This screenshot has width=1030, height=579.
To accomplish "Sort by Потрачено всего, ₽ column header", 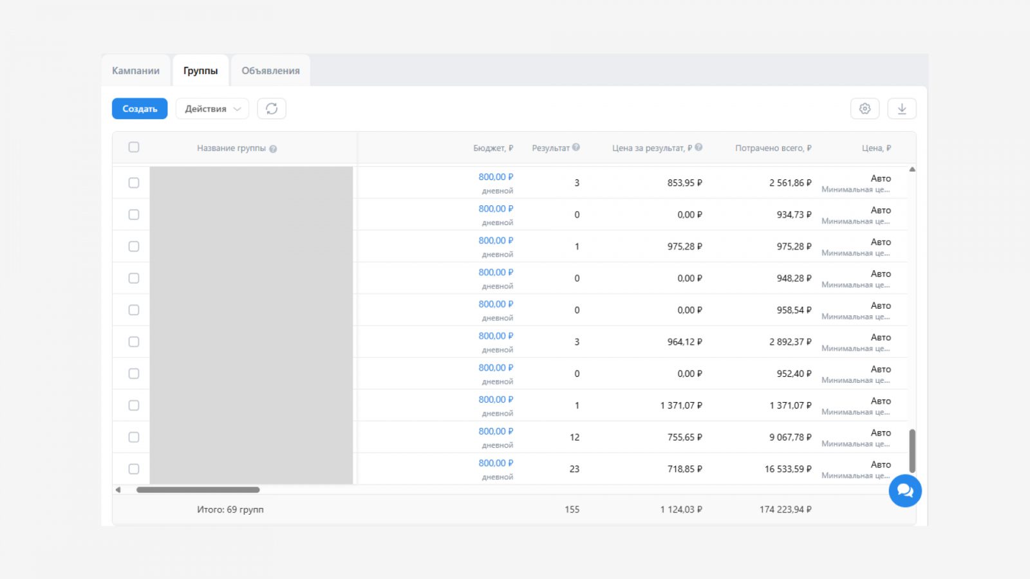I will [773, 148].
